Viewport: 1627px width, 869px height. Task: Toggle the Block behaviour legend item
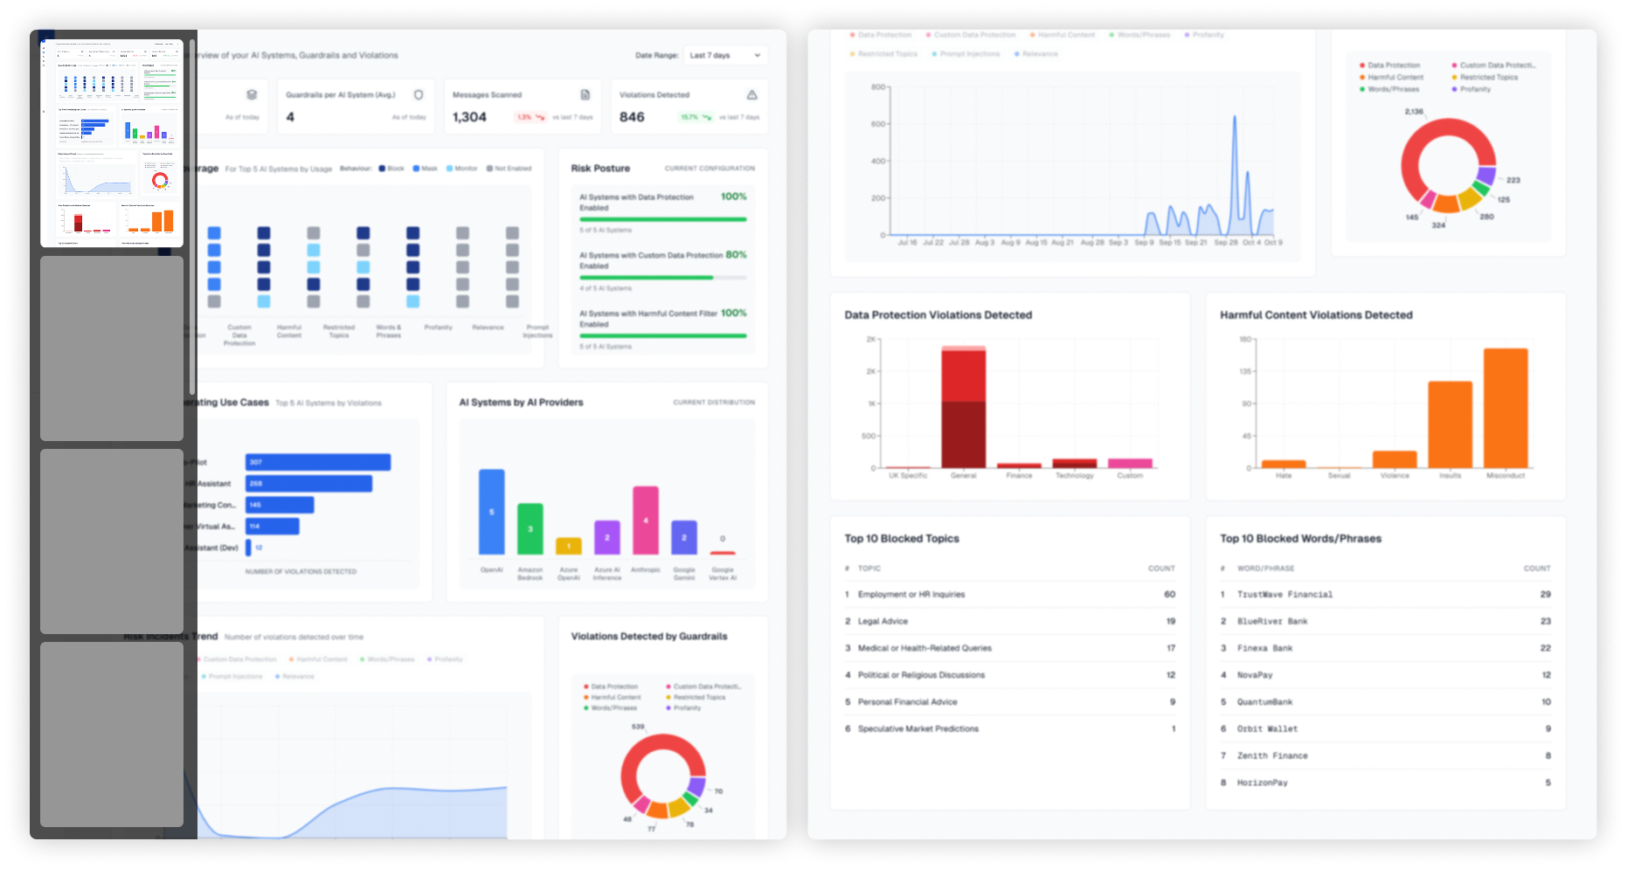tap(391, 169)
